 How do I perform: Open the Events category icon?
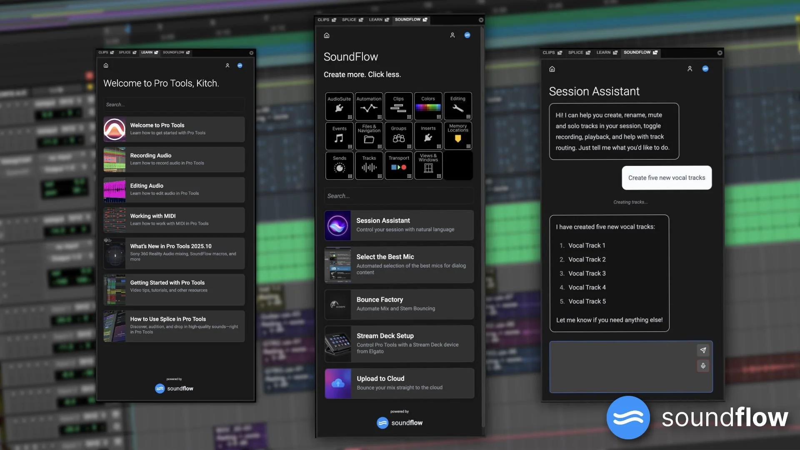[x=339, y=136]
